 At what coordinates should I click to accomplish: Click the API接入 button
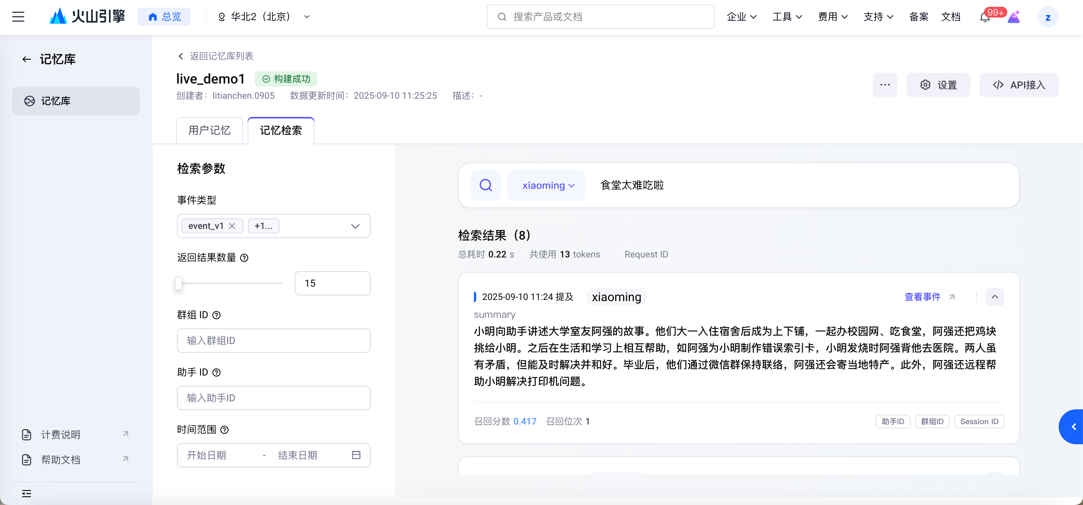[x=1018, y=85]
